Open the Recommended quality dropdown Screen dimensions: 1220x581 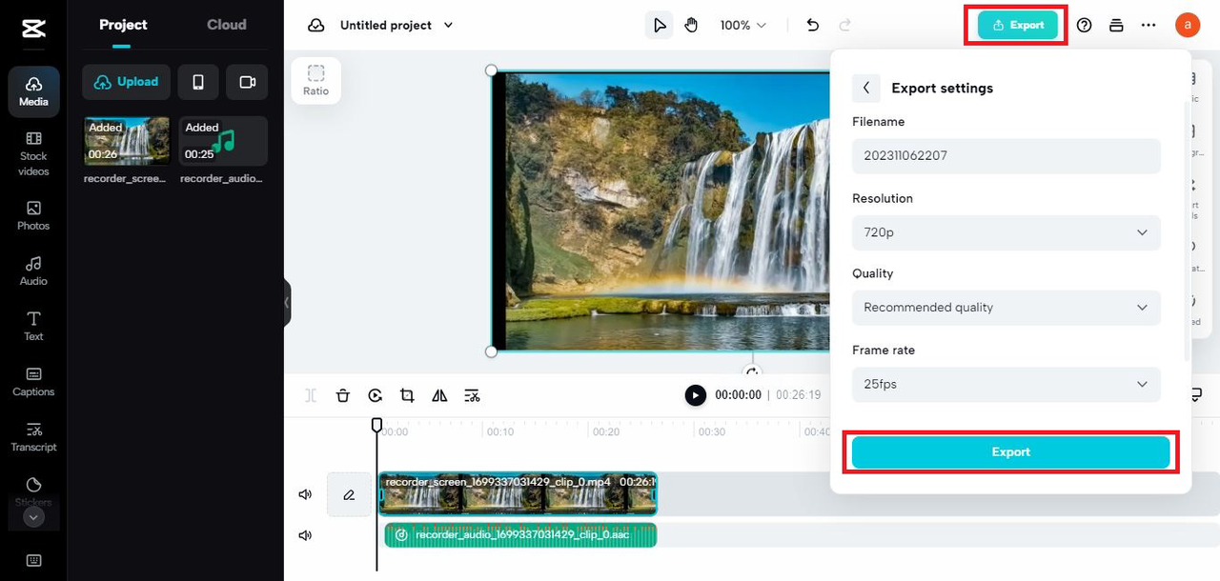(1006, 308)
